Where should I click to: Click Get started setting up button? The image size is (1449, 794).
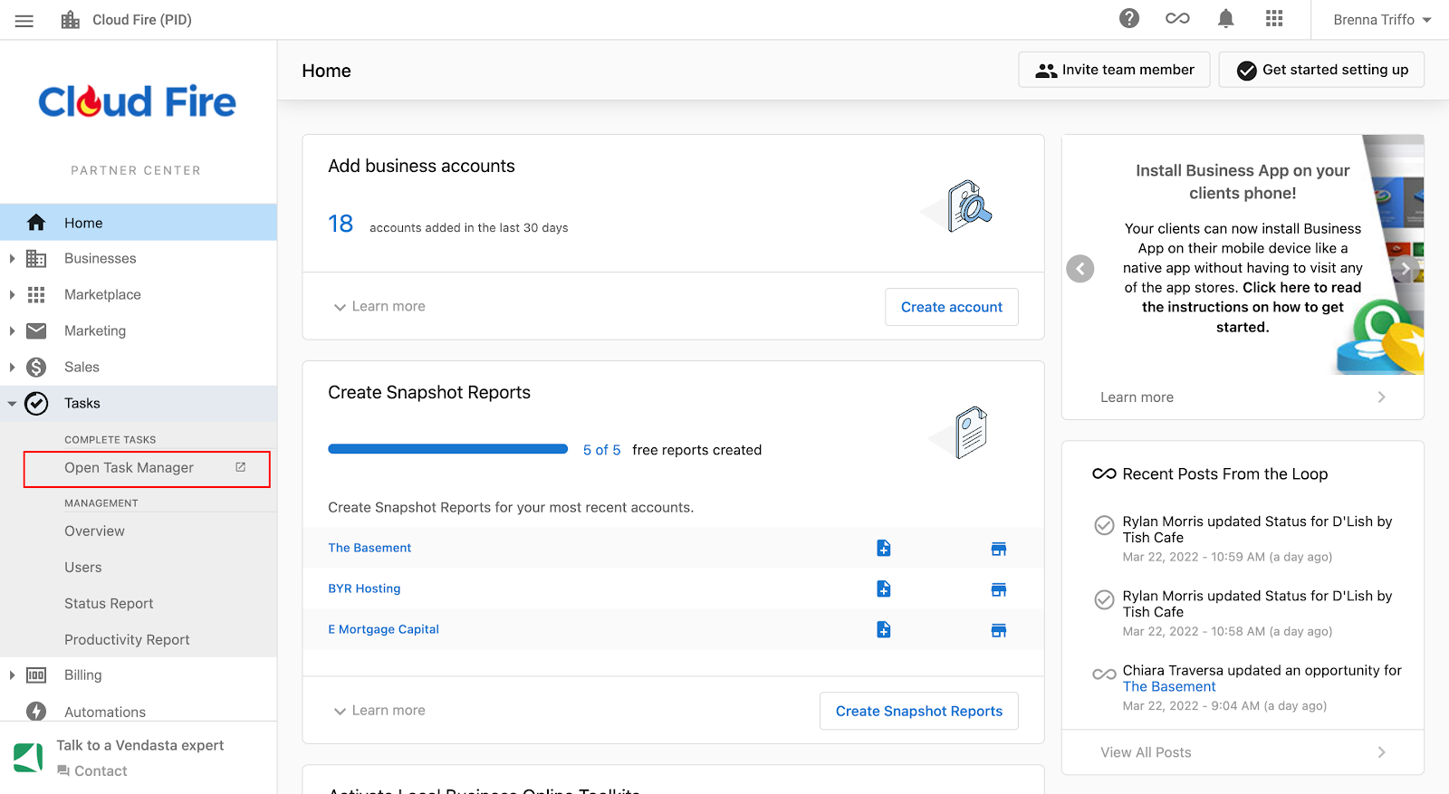tap(1321, 70)
